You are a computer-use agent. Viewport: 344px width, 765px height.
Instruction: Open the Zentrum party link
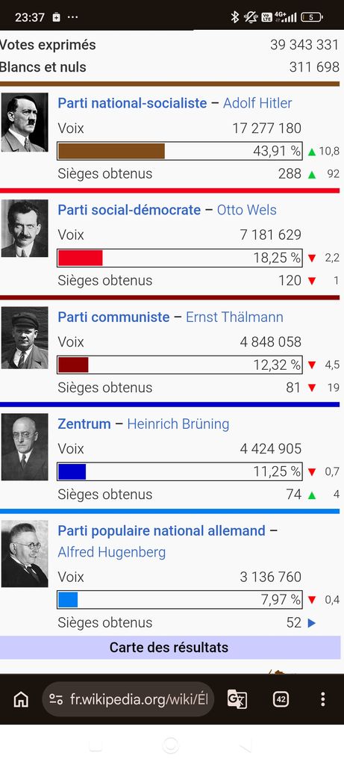pyautogui.click(x=84, y=424)
